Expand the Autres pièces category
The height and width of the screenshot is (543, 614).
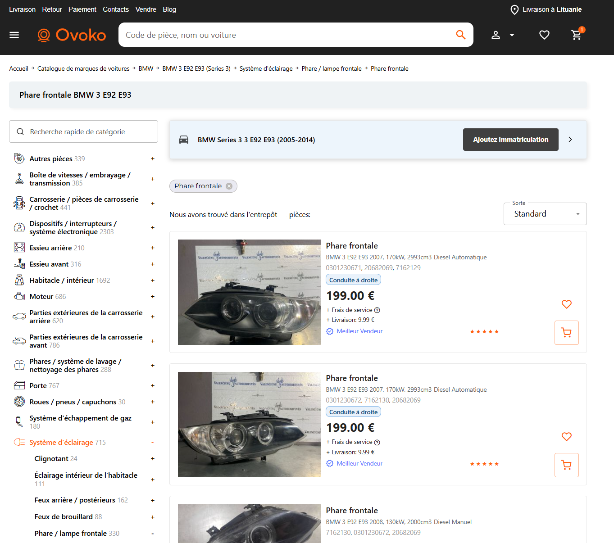(153, 158)
